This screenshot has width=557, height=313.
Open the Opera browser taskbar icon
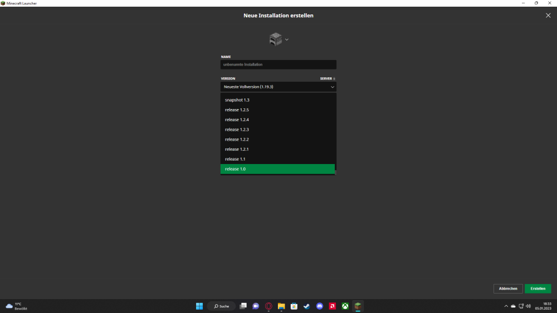click(268, 306)
